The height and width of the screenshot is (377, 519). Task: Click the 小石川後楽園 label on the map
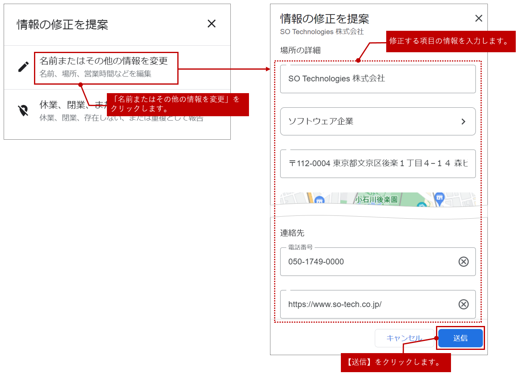376,199
